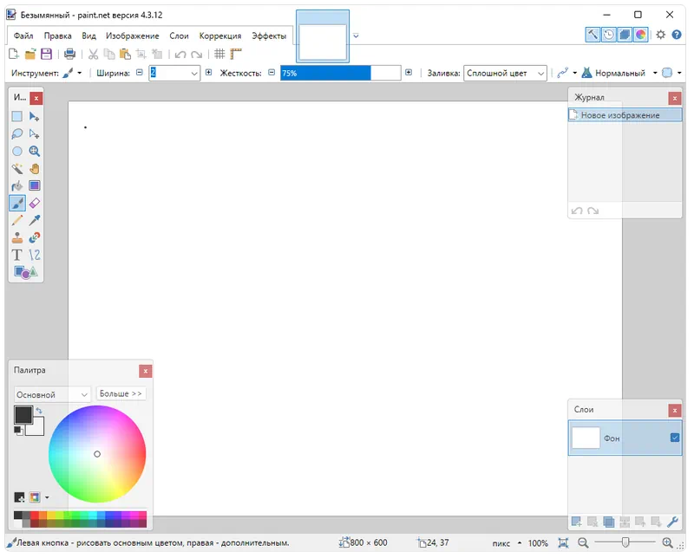Swap primary and secondary colors arrow
694x558 pixels.
coord(39,411)
